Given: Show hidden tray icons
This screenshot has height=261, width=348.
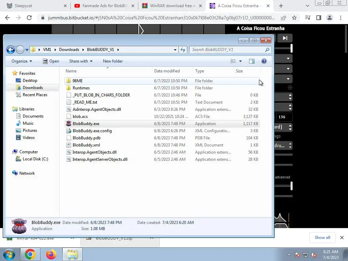Looking at the screenshot, I should point(289,255).
